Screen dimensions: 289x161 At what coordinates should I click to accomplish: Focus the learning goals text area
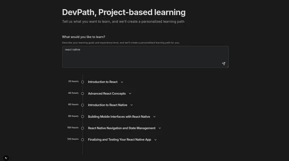tap(145, 57)
